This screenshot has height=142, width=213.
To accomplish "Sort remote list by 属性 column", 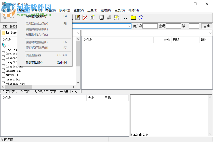I will (206, 40).
